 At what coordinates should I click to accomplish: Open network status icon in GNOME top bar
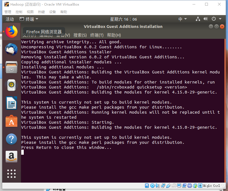[198, 19]
